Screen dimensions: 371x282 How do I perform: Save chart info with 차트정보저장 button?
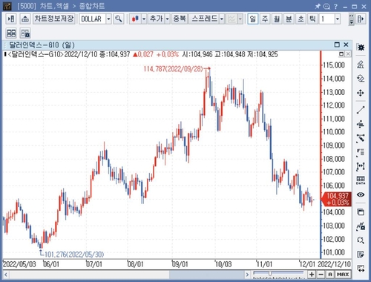pyautogui.click(x=54, y=19)
